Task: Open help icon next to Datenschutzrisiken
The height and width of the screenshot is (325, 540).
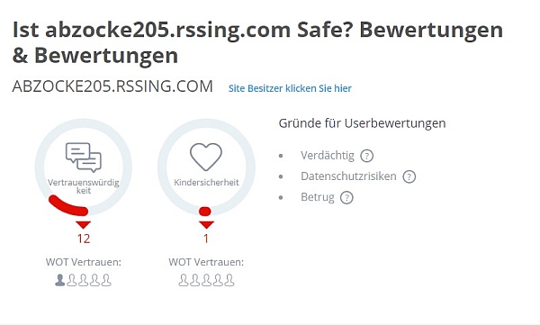Action: (409, 176)
